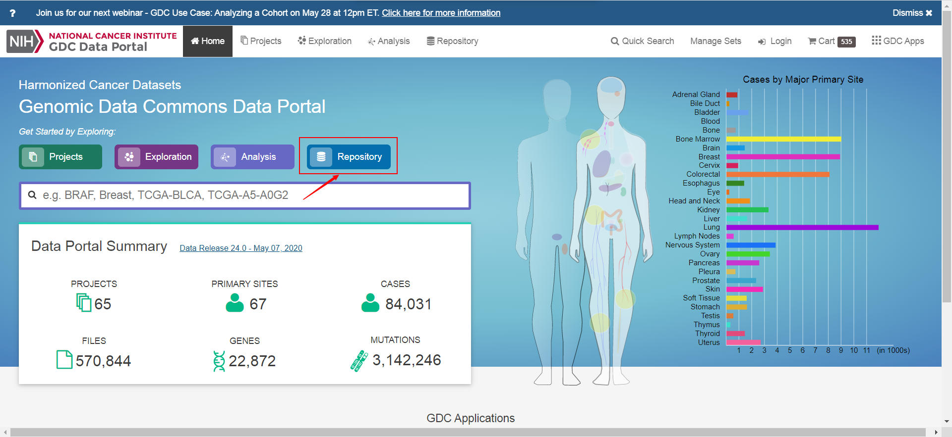
Task: Click the Genes count 22,872
Action: pyautogui.click(x=252, y=361)
